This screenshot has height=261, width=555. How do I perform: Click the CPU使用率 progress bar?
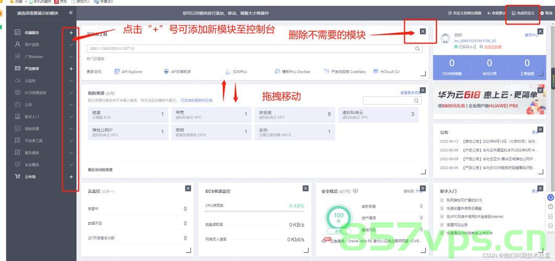254,211
